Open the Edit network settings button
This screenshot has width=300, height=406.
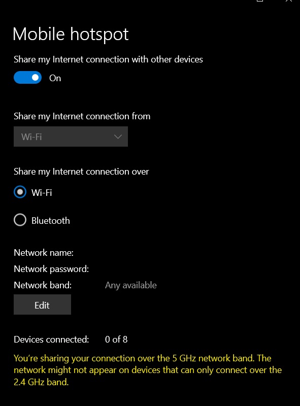click(x=42, y=304)
